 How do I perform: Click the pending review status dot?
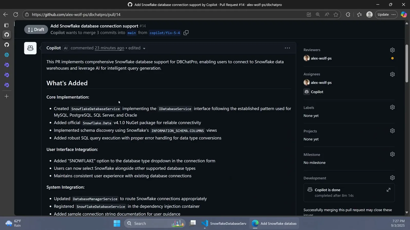click(x=392, y=58)
